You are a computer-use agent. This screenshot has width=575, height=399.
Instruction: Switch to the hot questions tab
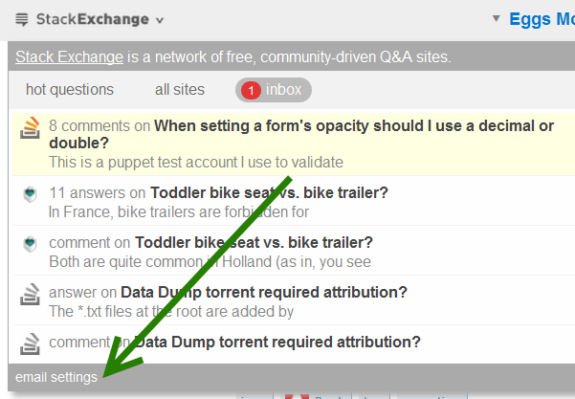[x=70, y=90]
